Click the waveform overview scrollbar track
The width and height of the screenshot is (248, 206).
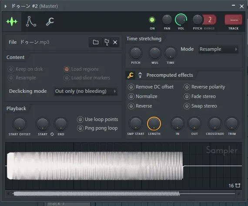[x=124, y=193]
